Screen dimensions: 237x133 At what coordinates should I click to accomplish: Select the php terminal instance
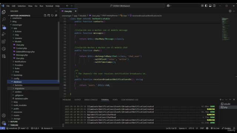point(226,107)
